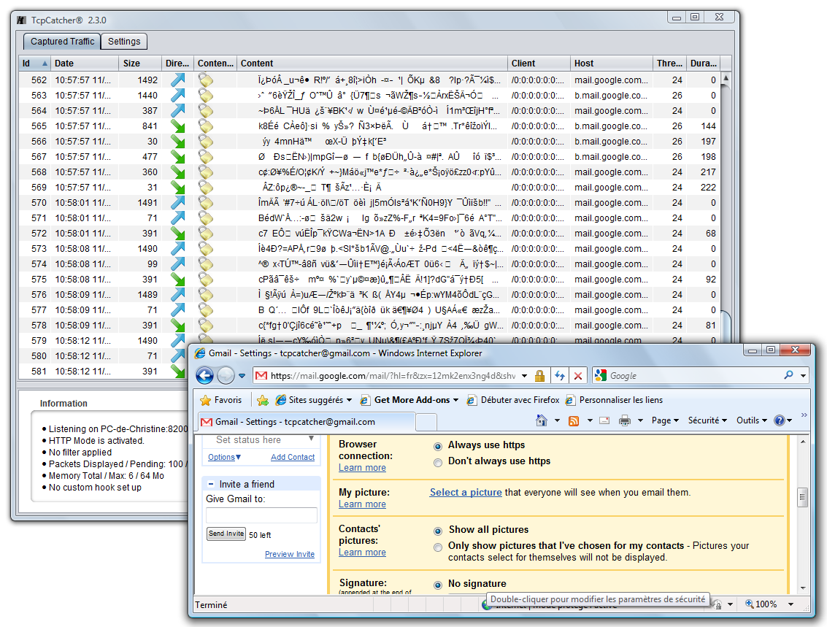827x627 pixels.
Task: Click the Add Contact link
Action: point(293,457)
